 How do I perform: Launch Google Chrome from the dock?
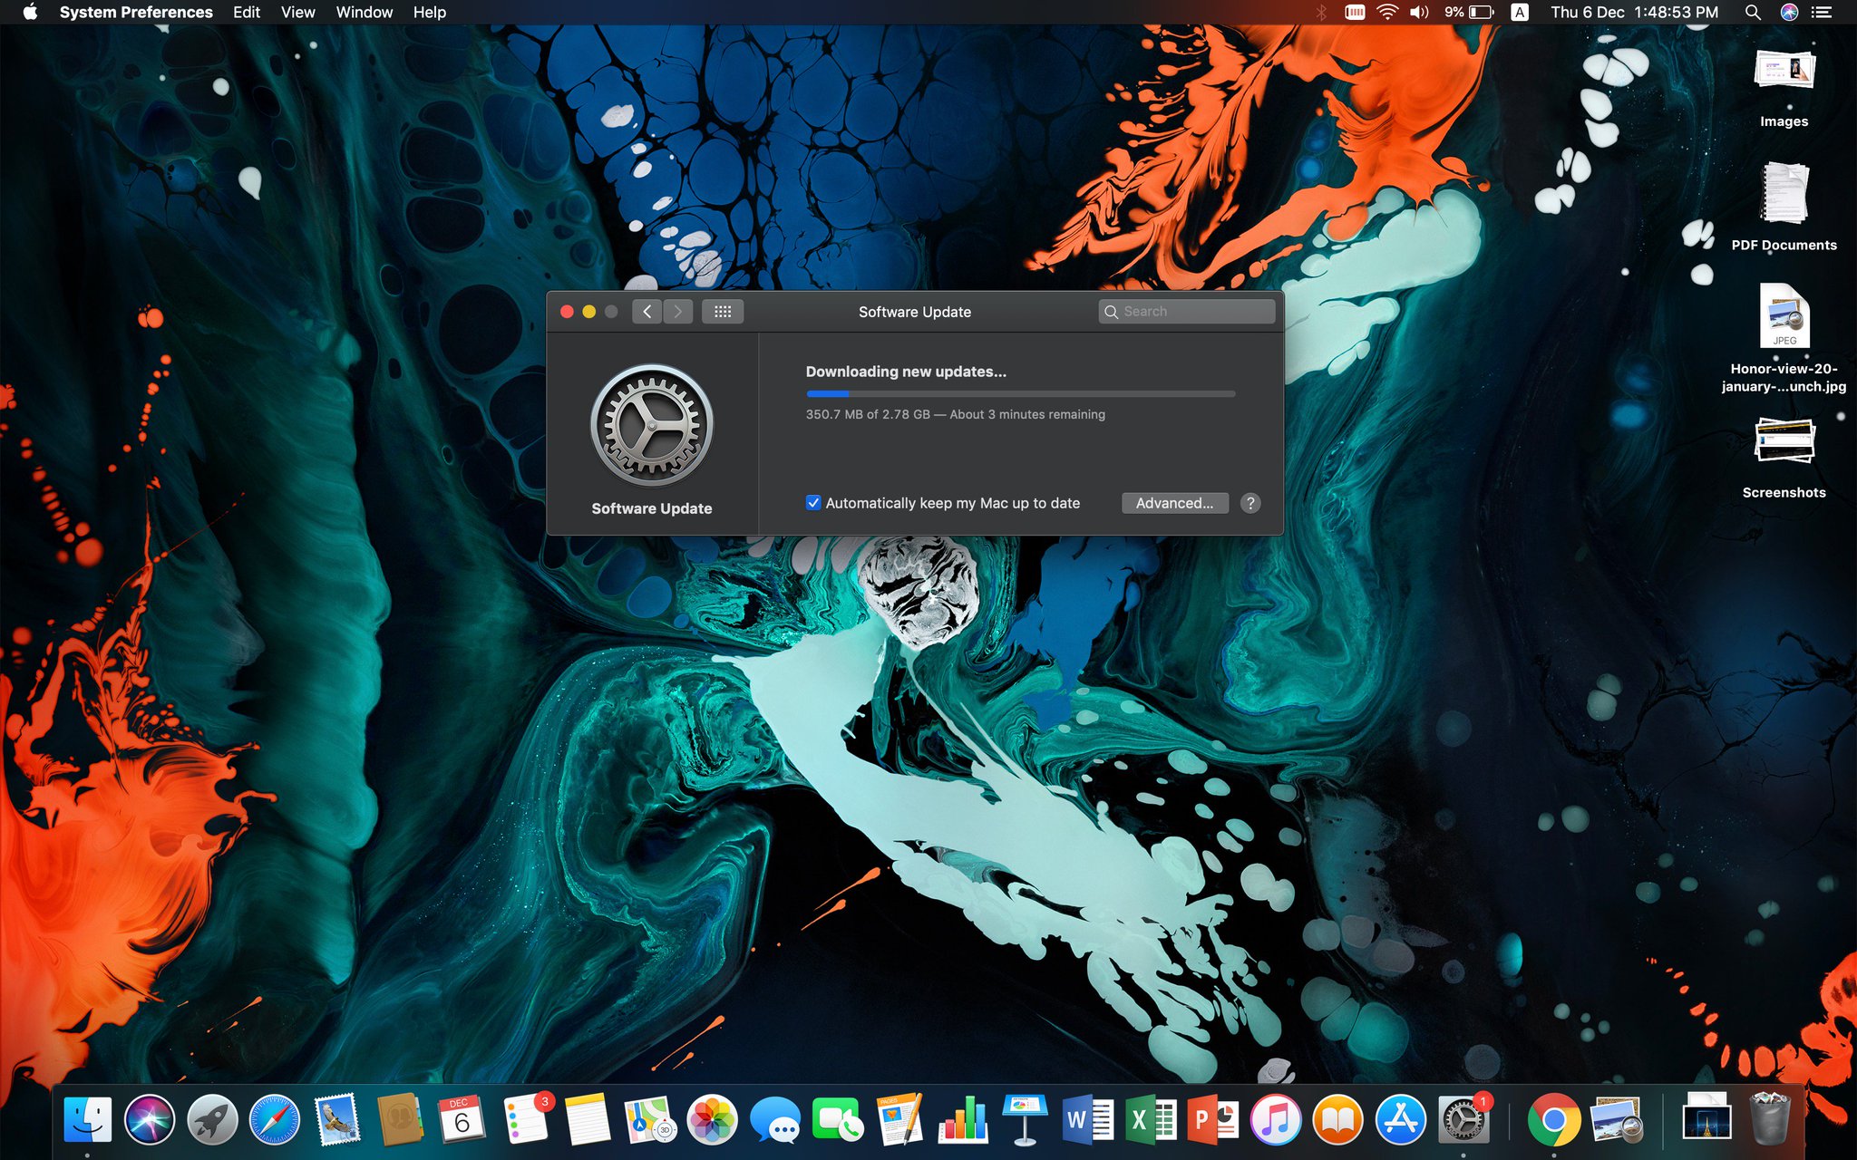[1552, 1120]
